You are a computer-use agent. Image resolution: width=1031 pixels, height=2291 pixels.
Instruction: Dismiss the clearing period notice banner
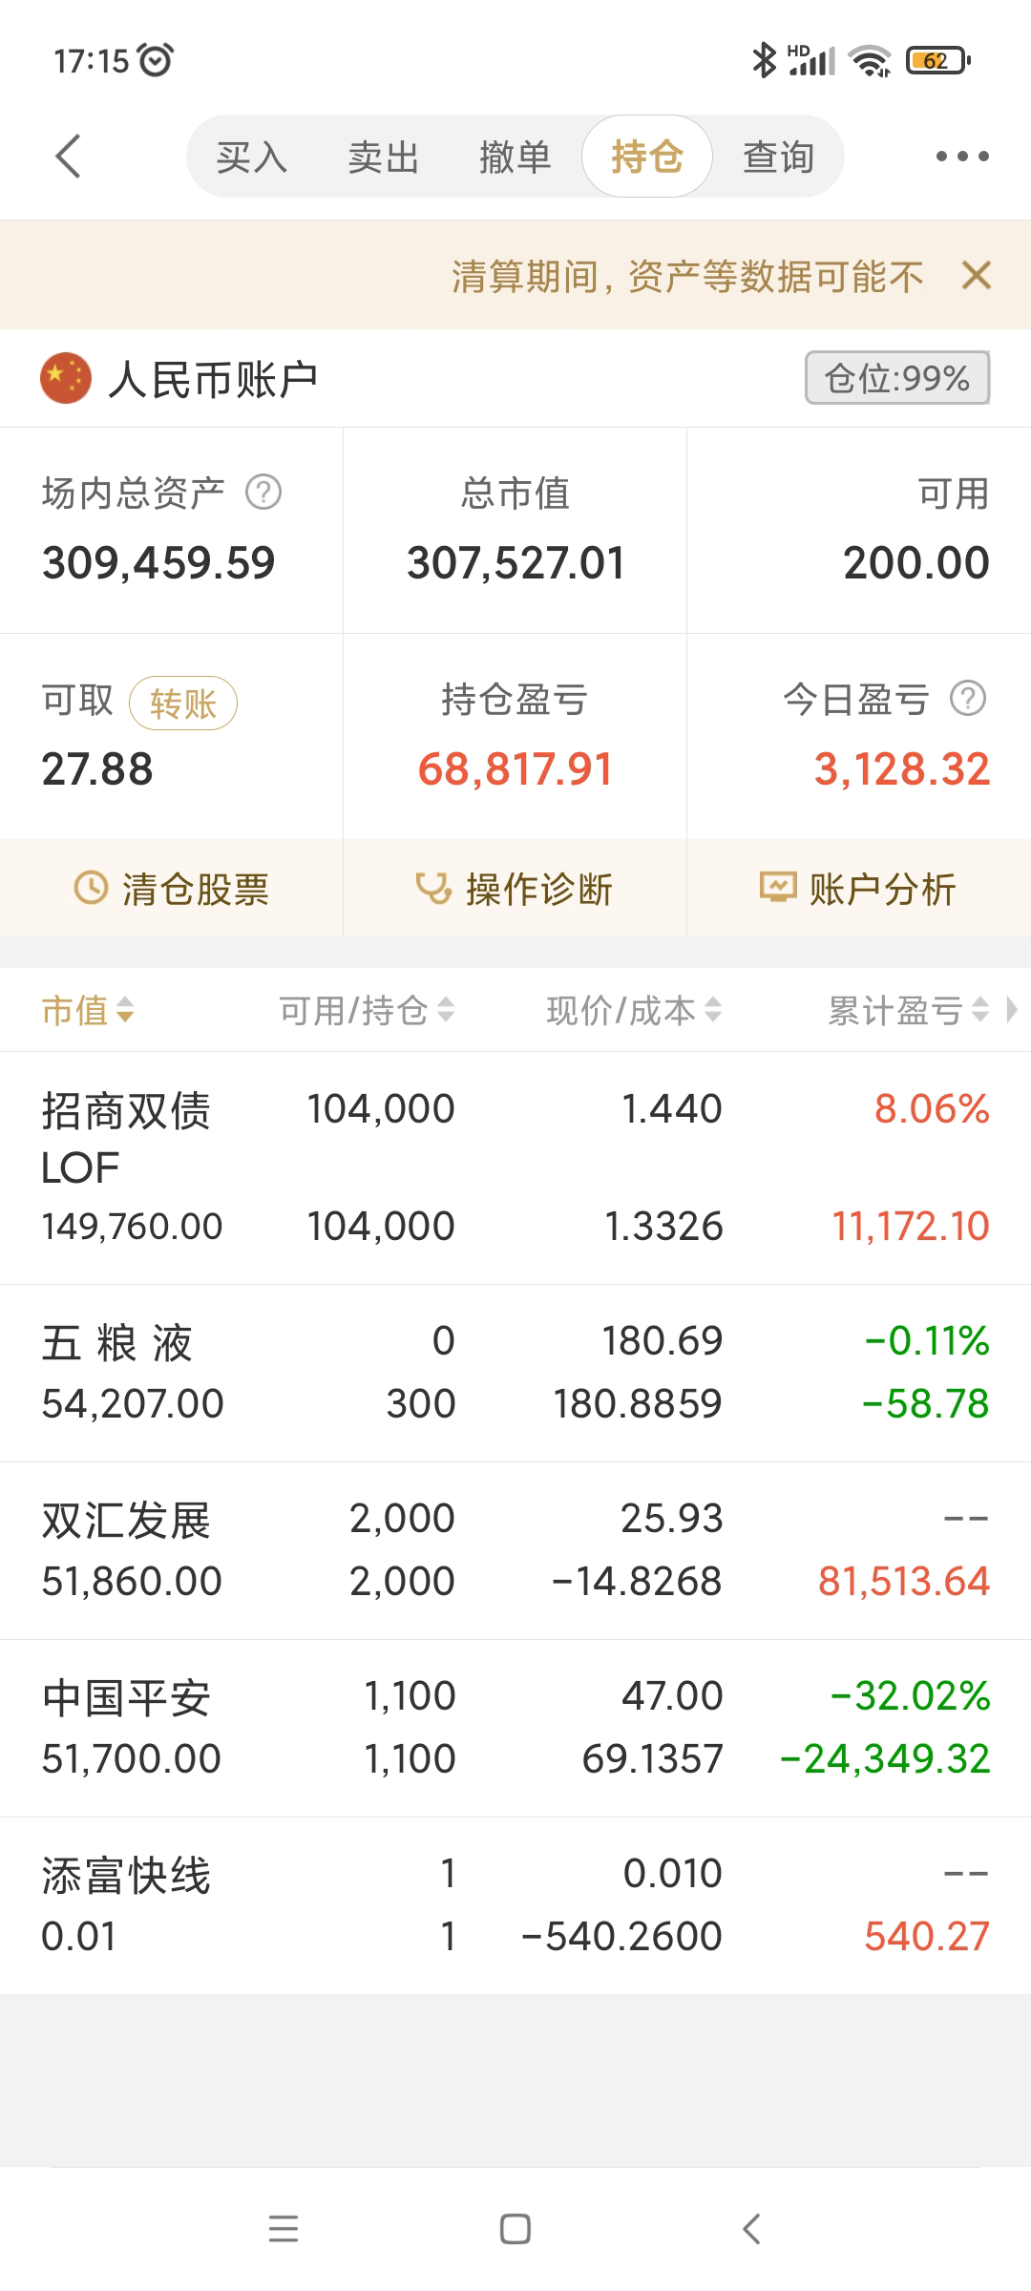coord(977,276)
